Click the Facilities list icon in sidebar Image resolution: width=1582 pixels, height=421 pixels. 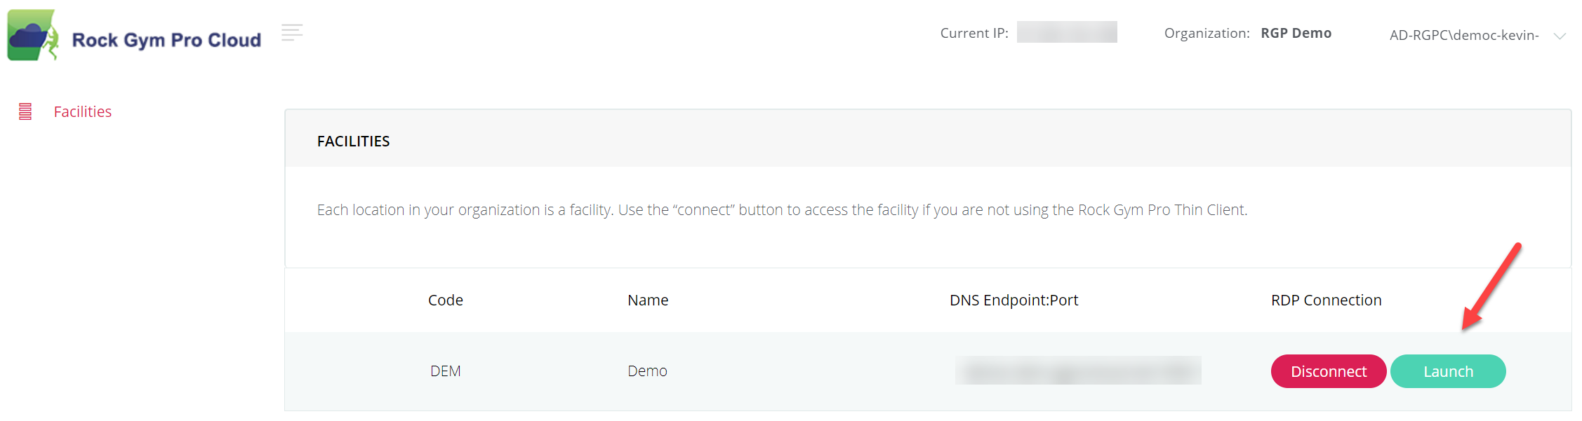point(25,111)
